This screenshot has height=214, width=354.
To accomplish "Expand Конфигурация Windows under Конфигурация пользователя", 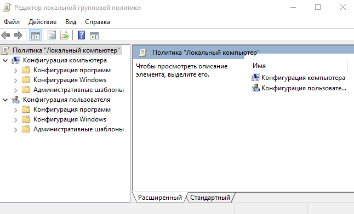I will (15, 120).
